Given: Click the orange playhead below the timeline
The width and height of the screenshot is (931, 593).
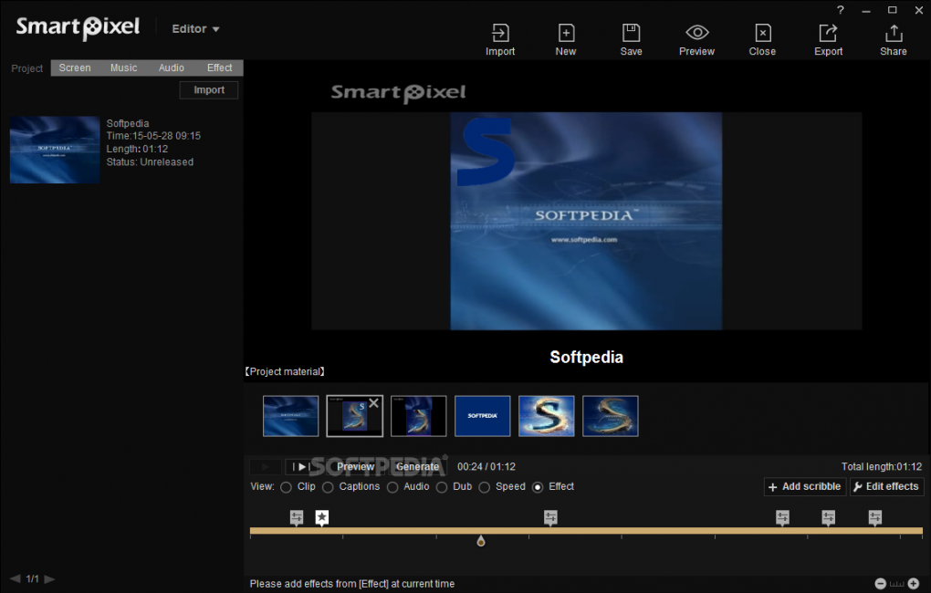Looking at the screenshot, I should tap(481, 541).
